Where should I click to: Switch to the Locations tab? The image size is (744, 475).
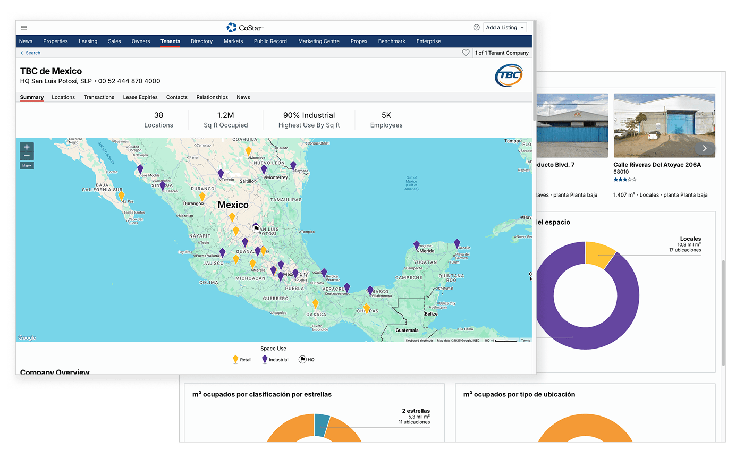(63, 97)
